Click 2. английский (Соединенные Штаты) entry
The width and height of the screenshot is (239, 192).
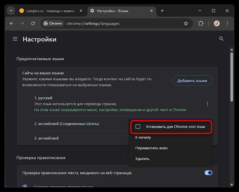[x=67, y=124]
